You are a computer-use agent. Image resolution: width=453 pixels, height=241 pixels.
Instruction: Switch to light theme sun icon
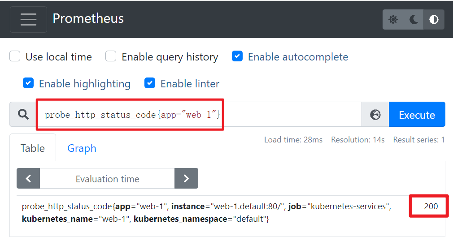(x=393, y=20)
